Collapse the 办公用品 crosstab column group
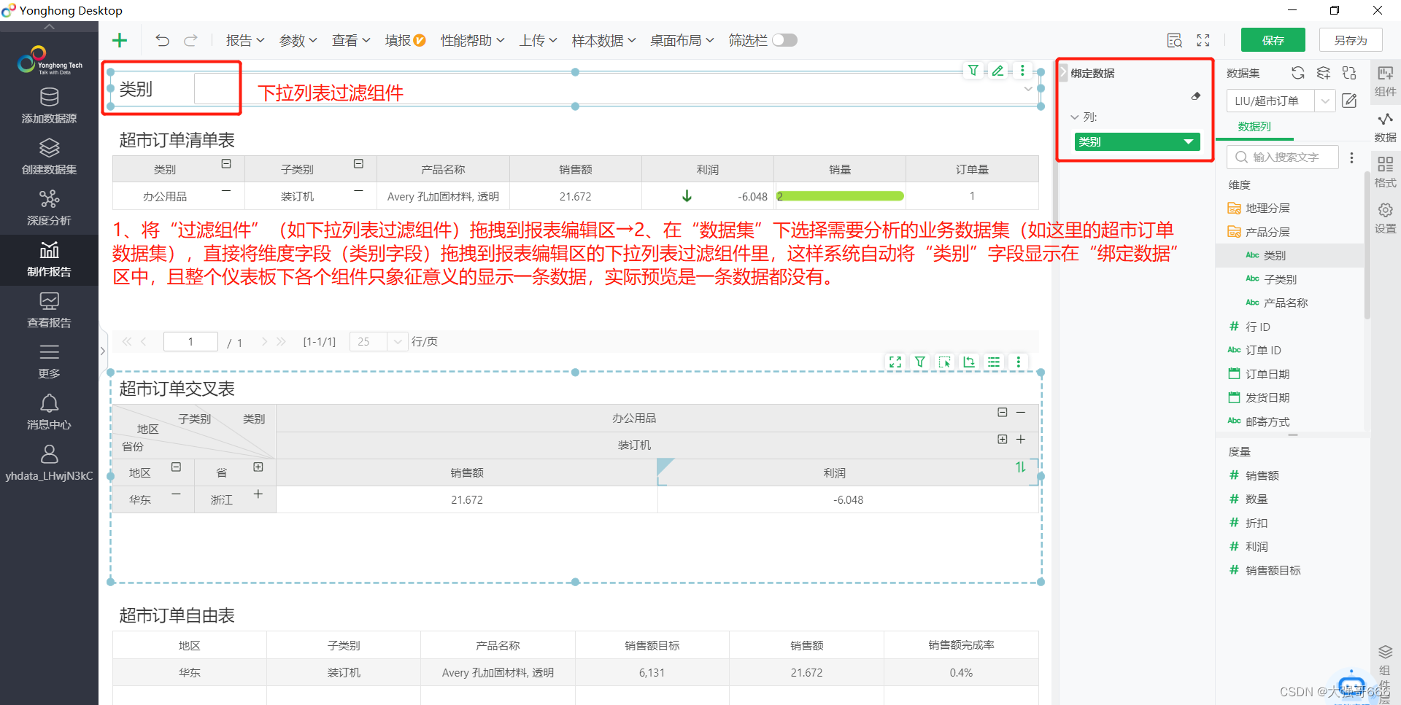Image resolution: width=1401 pixels, height=705 pixels. coord(1003,412)
